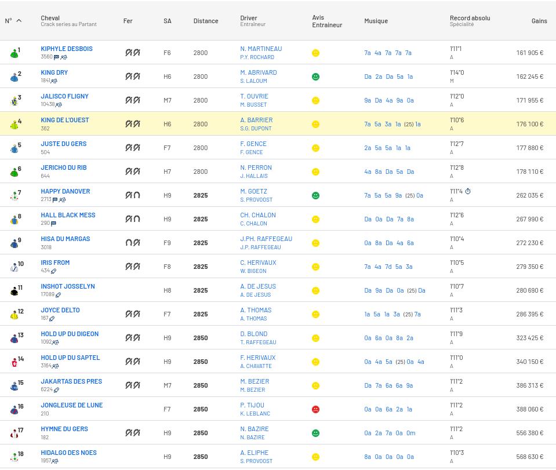Viewport: 556px width, 470px height.
Task: Click stopwatch icon beside record 1'11"4
Action: (x=468, y=191)
